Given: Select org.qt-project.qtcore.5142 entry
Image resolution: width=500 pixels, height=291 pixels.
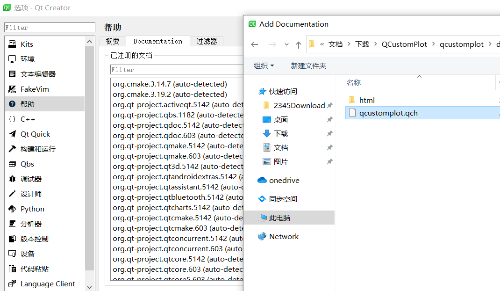Looking at the screenshot, I should [177, 259].
